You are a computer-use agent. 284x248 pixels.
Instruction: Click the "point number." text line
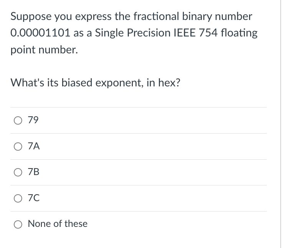[x=44, y=50]
